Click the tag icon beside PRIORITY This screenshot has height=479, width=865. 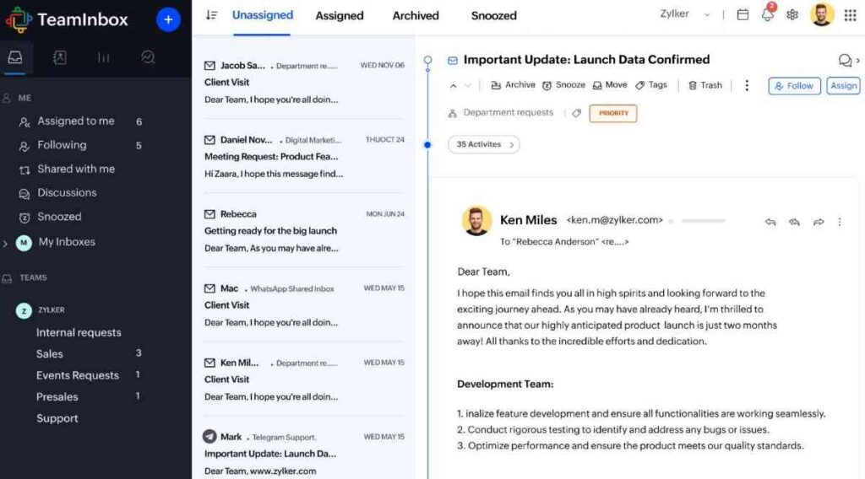[x=576, y=113]
